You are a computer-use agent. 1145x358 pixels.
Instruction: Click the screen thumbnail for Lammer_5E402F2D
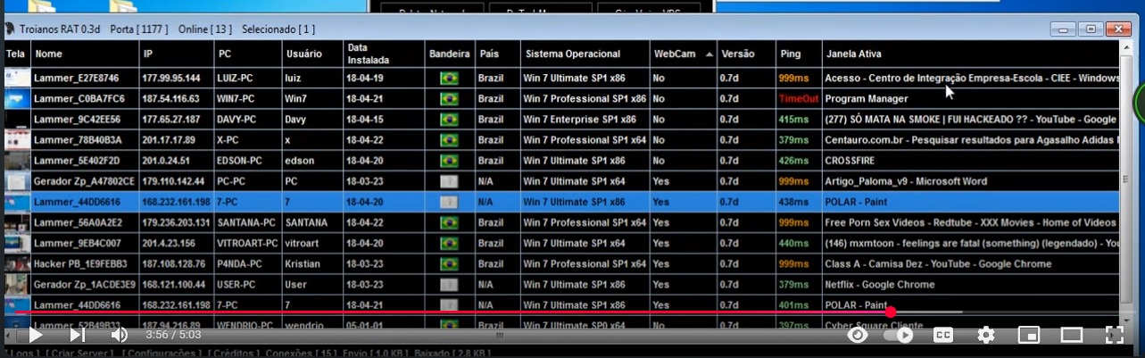[x=17, y=160]
